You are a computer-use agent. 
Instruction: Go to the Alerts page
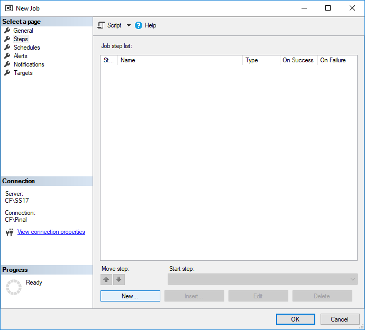tap(21, 56)
